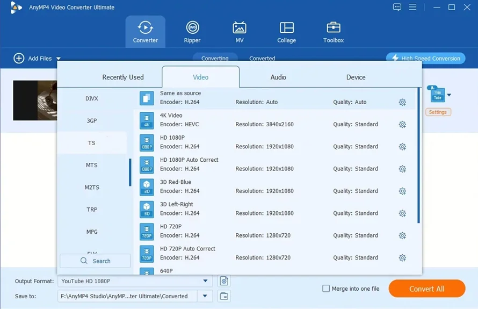Screen dimensions: 478x309
Task: Select the MPG format
Action: (92, 232)
